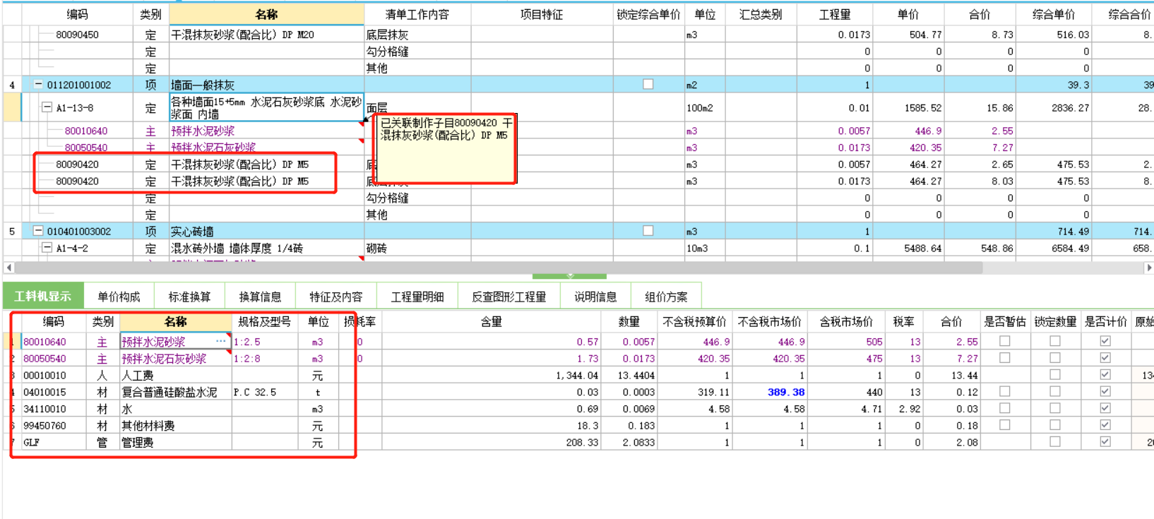Click the total price value 548.86
The height and width of the screenshot is (519, 1154).
click(997, 249)
